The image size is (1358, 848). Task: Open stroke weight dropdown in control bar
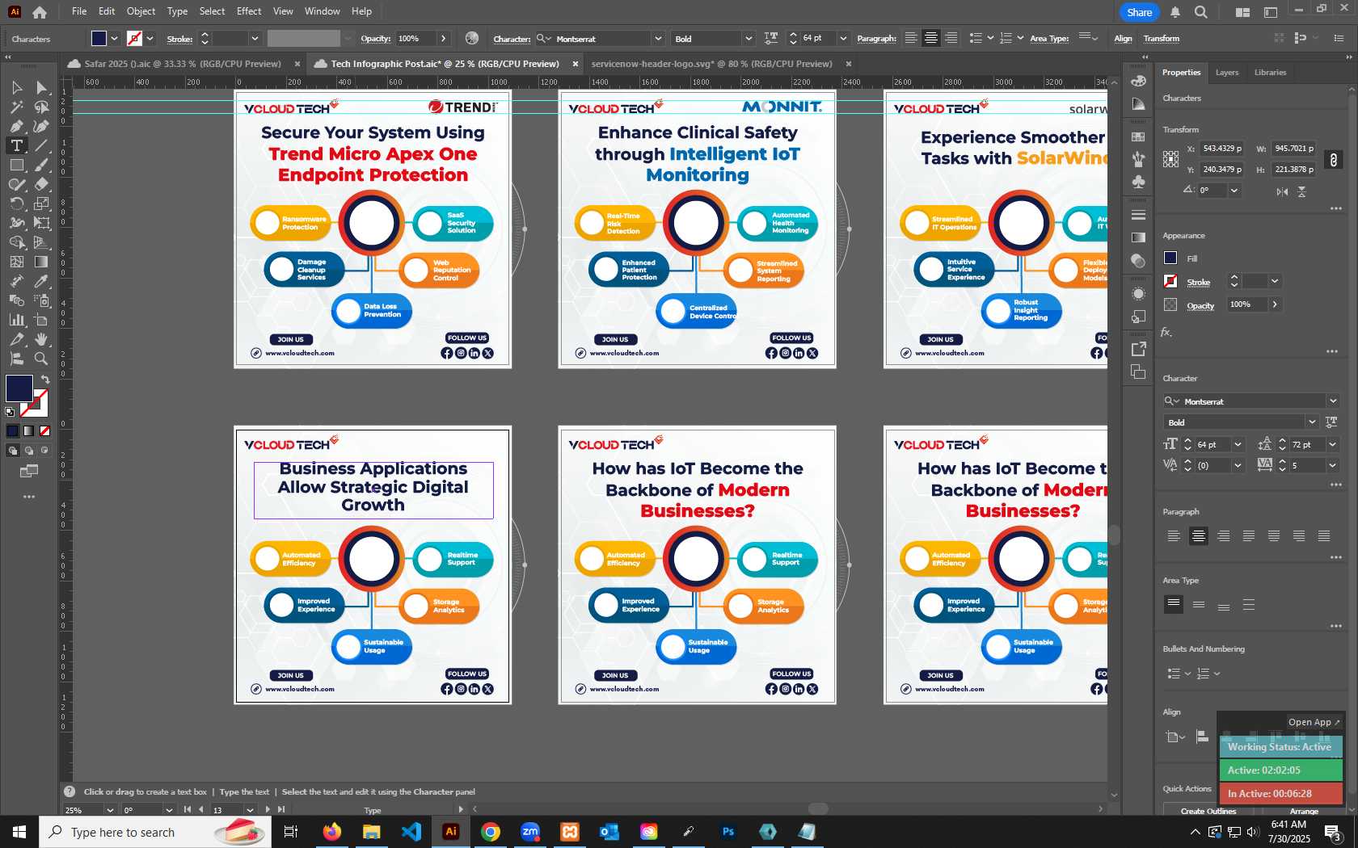coord(255,39)
